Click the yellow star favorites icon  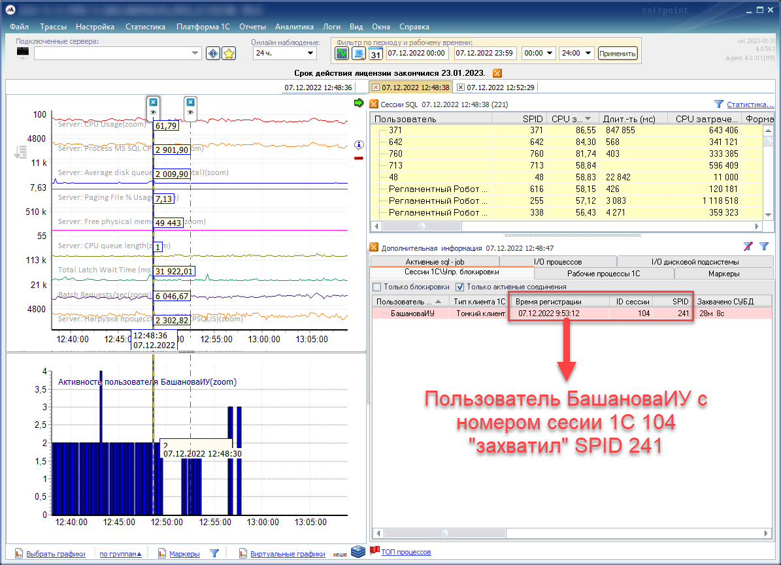point(228,54)
